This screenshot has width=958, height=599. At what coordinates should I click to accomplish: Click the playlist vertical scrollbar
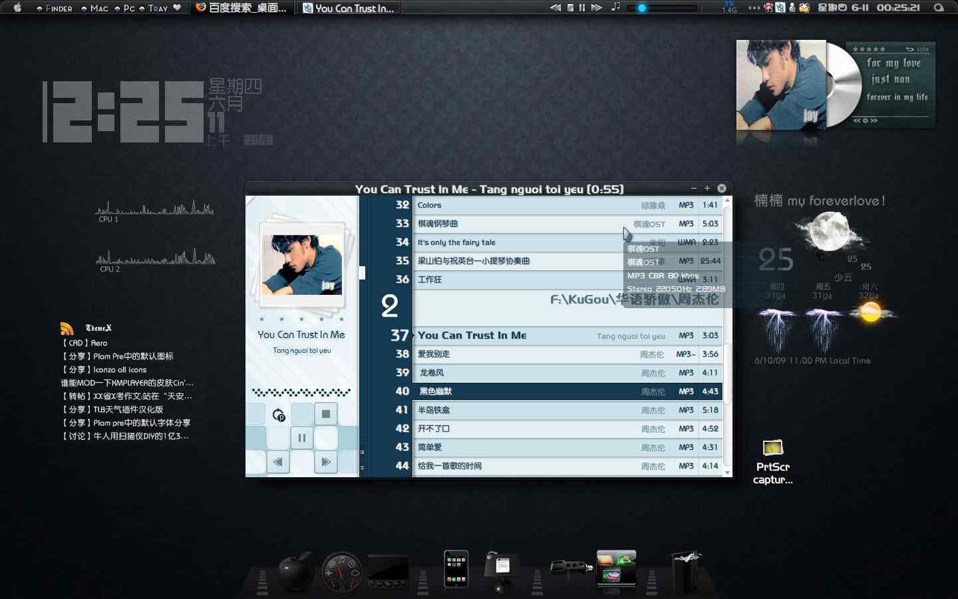(x=728, y=373)
